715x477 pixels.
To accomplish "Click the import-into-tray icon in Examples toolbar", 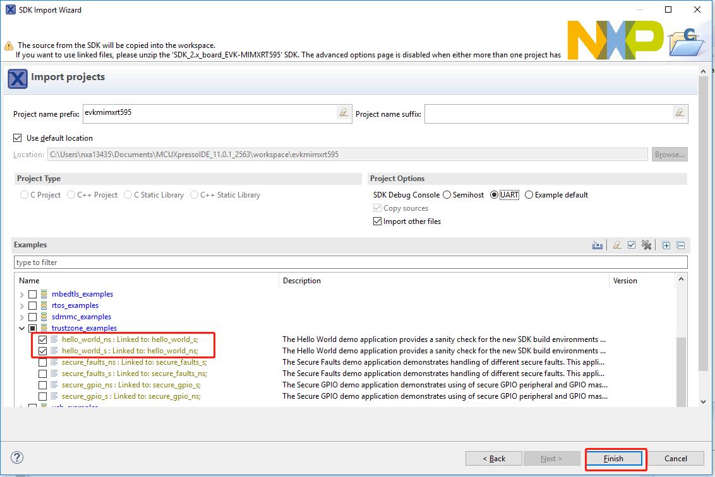I will (597, 245).
